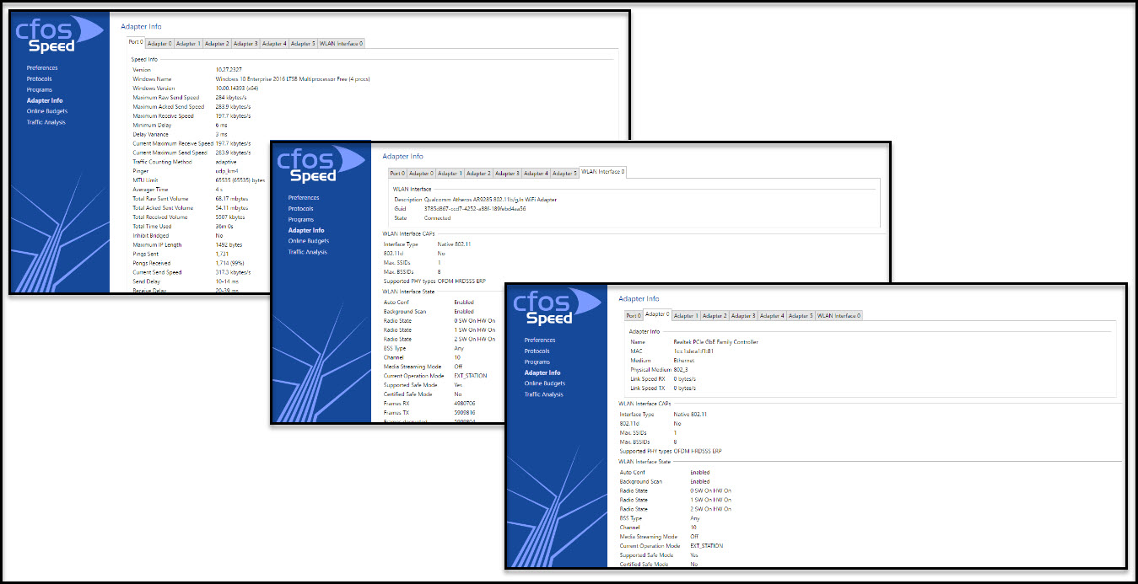The height and width of the screenshot is (584, 1138).
Task: Open Programs in Speed Info window sidebar
Action: (x=39, y=89)
